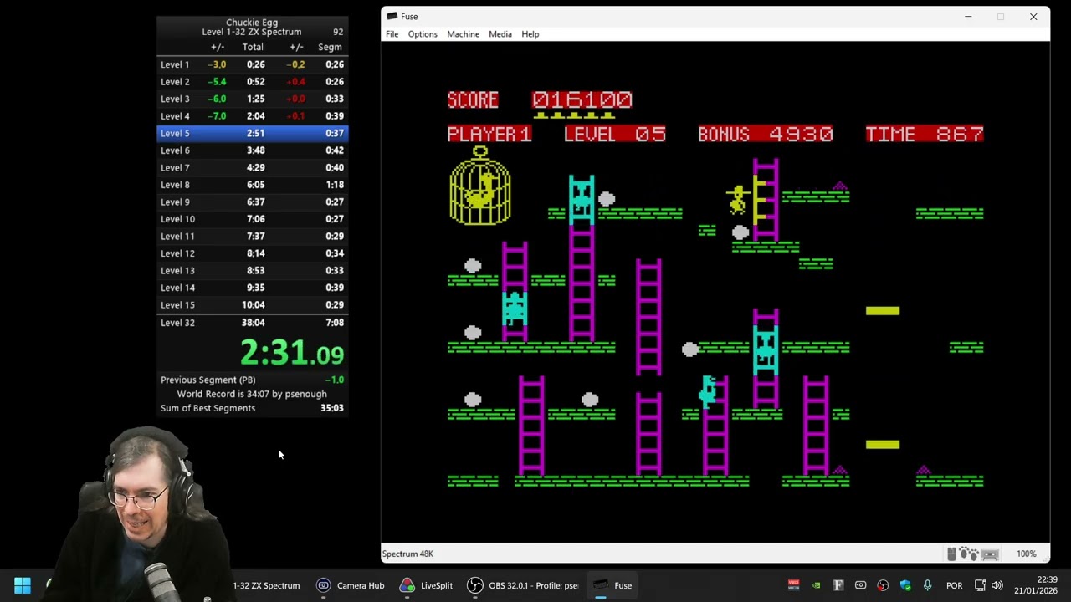
Task: Select the Level 8 split row in LiveSplit
Action: click(252, 185)
